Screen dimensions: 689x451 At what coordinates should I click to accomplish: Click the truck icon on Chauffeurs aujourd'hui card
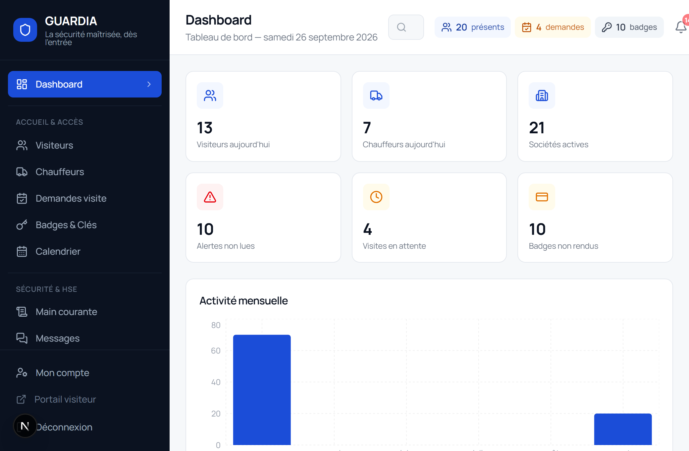376,96
